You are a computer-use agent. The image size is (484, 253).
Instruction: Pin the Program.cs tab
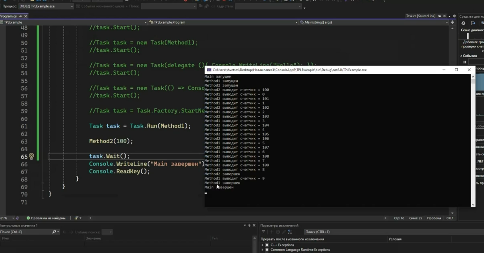(x=21, y=16)
